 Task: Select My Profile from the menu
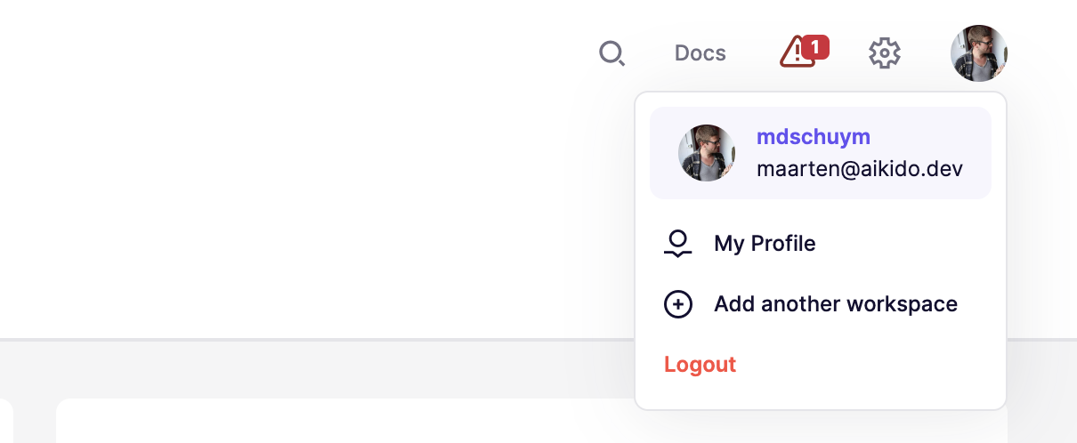click(x=821, y=244)
